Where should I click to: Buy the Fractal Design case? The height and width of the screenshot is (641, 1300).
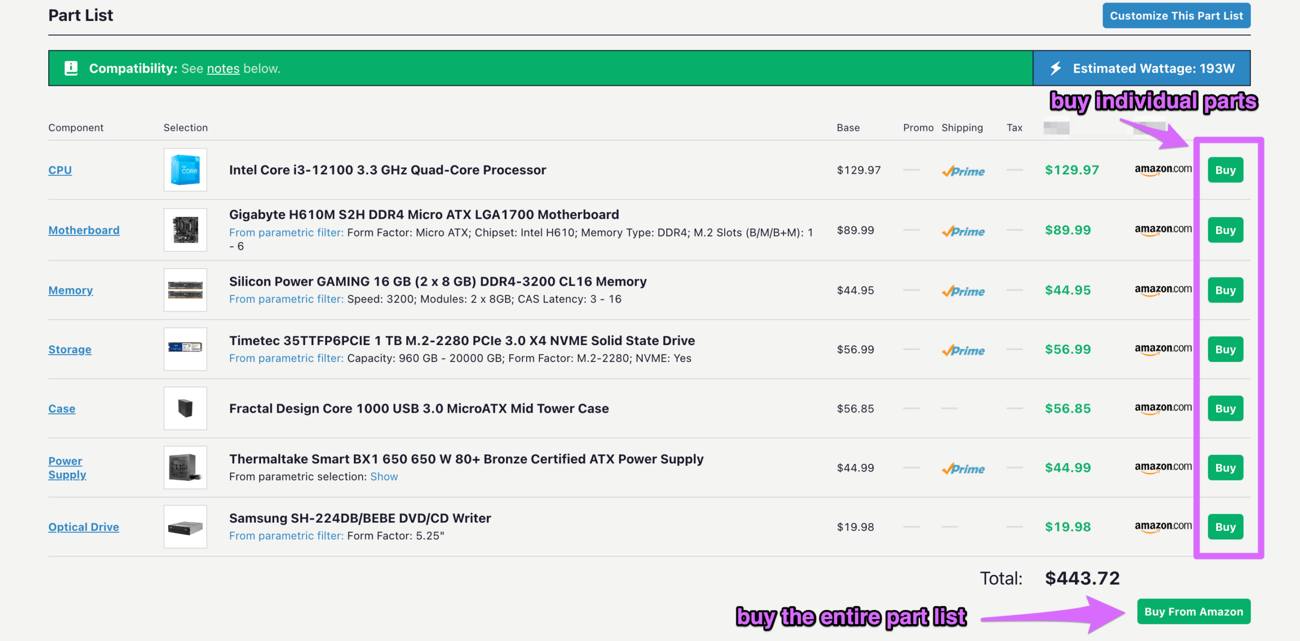(x=1225, y=409)
